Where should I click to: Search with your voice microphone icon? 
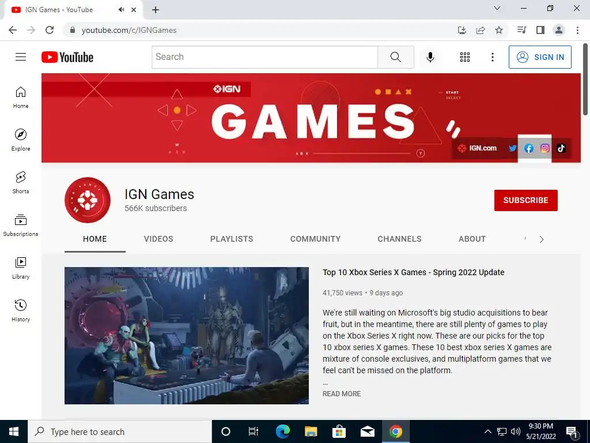430,57
